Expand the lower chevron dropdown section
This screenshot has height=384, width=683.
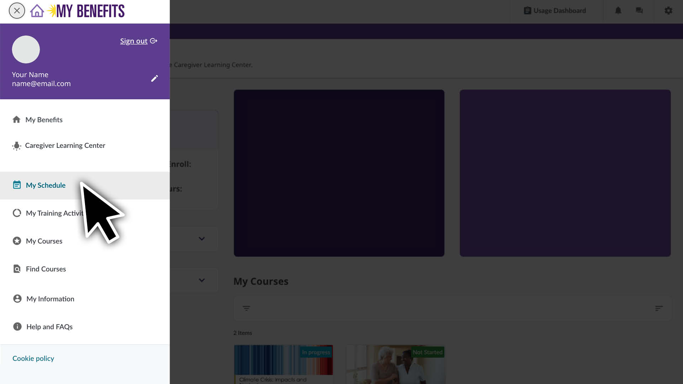click(202, 280)
